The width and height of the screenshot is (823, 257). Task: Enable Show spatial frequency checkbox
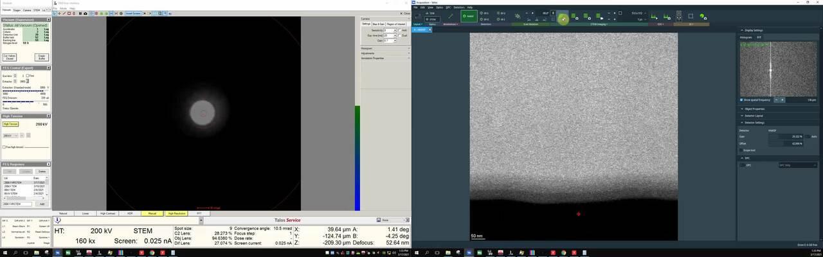click(x=741, y=100)
